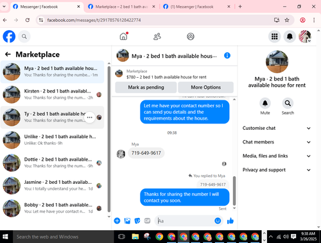Open the Kirsten conversation

point(52,94)
